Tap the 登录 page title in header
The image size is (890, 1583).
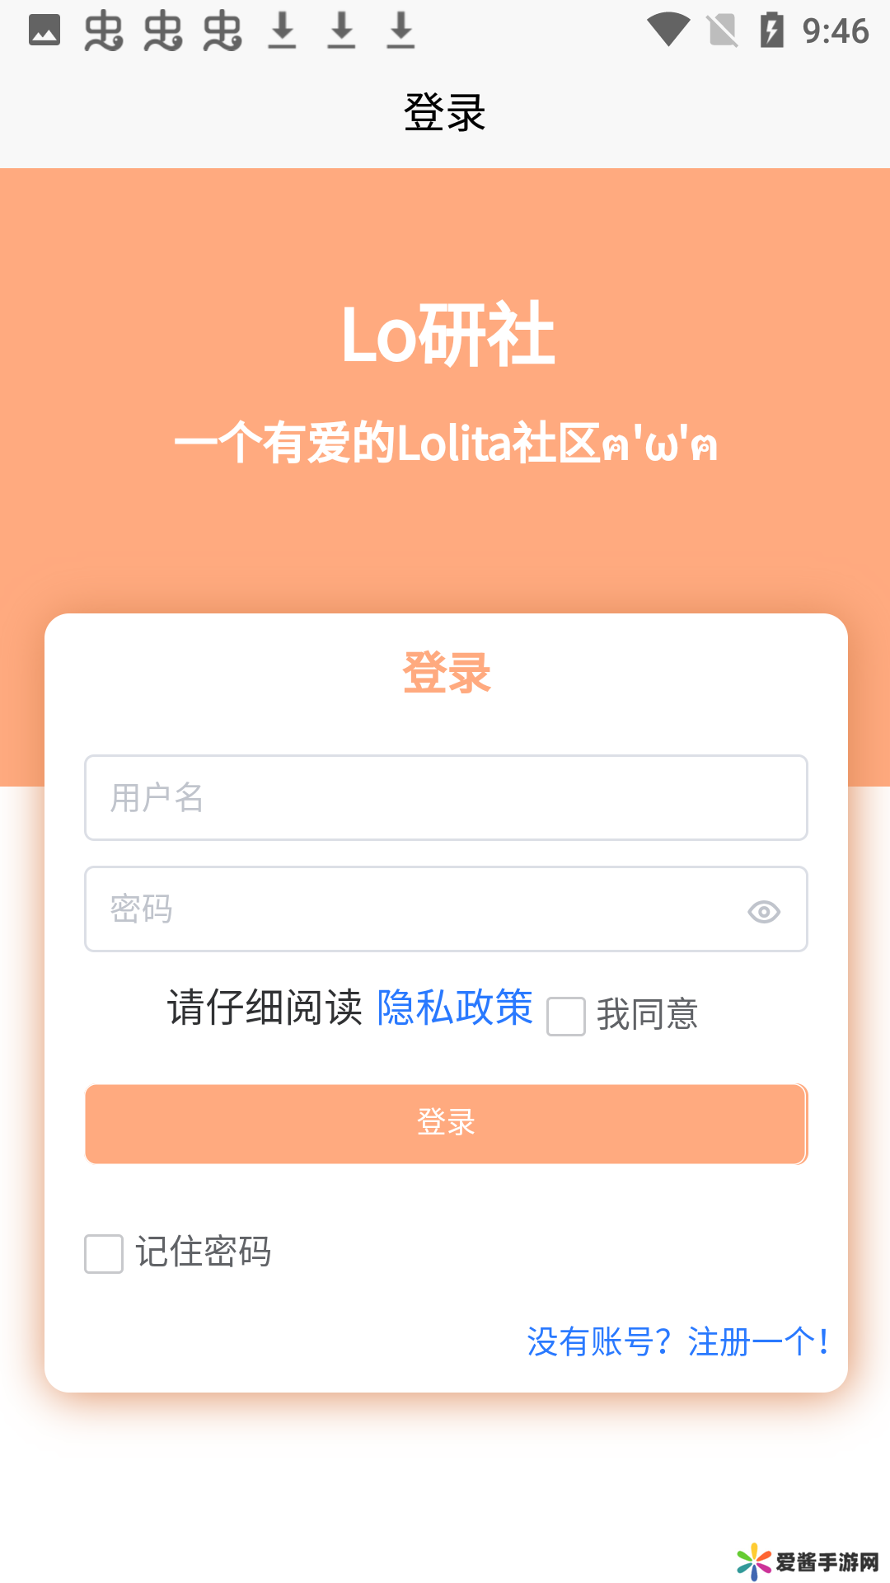[445, 112]
